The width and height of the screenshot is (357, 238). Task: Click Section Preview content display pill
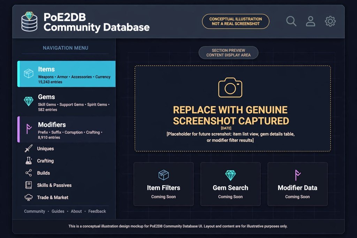point(228,53)
